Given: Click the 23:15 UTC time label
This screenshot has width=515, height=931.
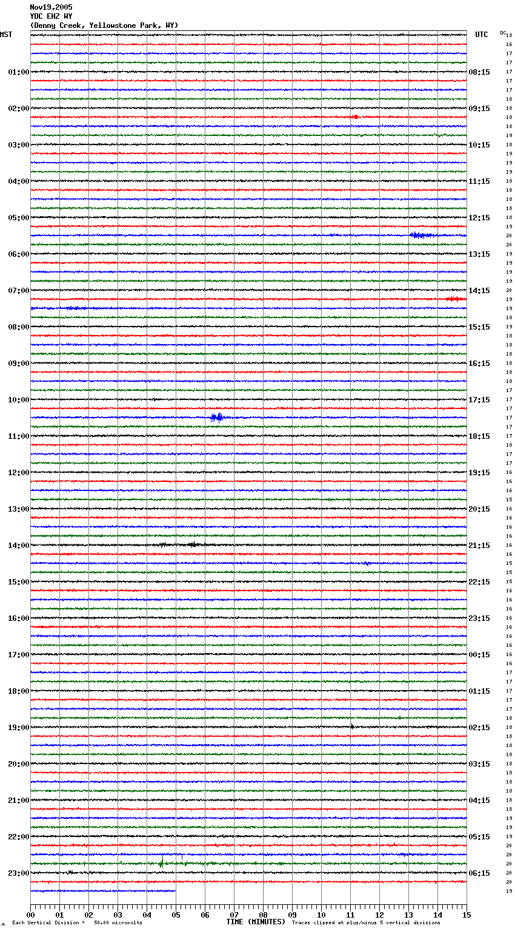Looking at the screenshot, I should point(479,618).
